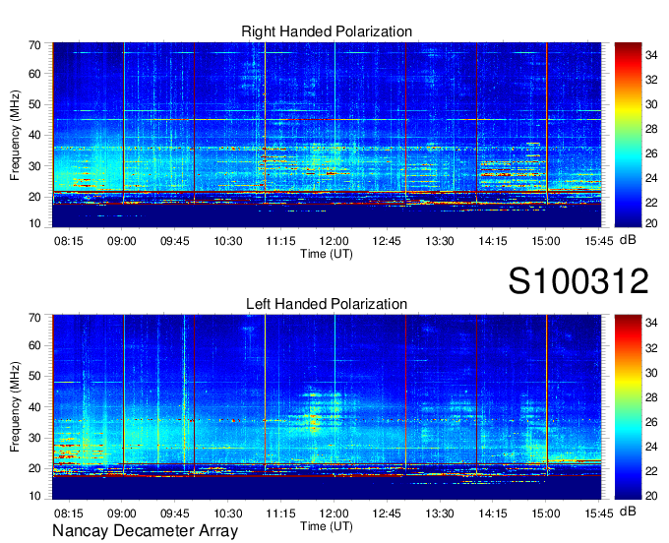Click the 20 MHz tick of Left Handed plot
This screenshot has width=669, height=543.
(x=34, y=468)
